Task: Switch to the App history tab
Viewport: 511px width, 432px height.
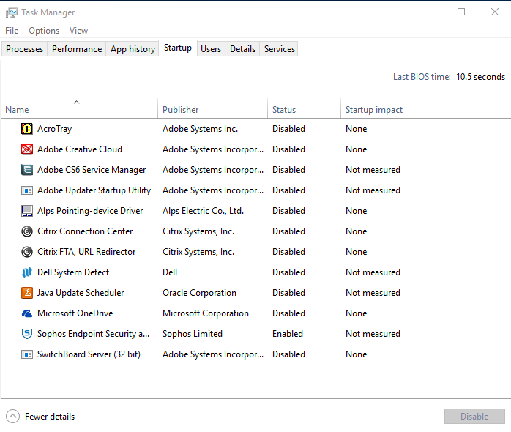Action: coord(133,49)
